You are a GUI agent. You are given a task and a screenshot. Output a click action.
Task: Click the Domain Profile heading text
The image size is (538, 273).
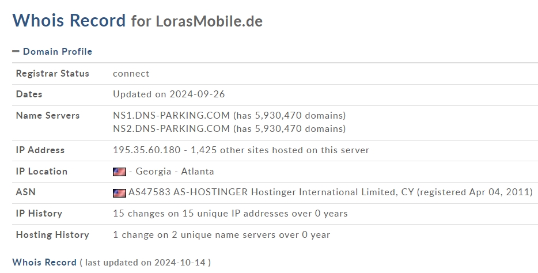[x=58, y=51]
